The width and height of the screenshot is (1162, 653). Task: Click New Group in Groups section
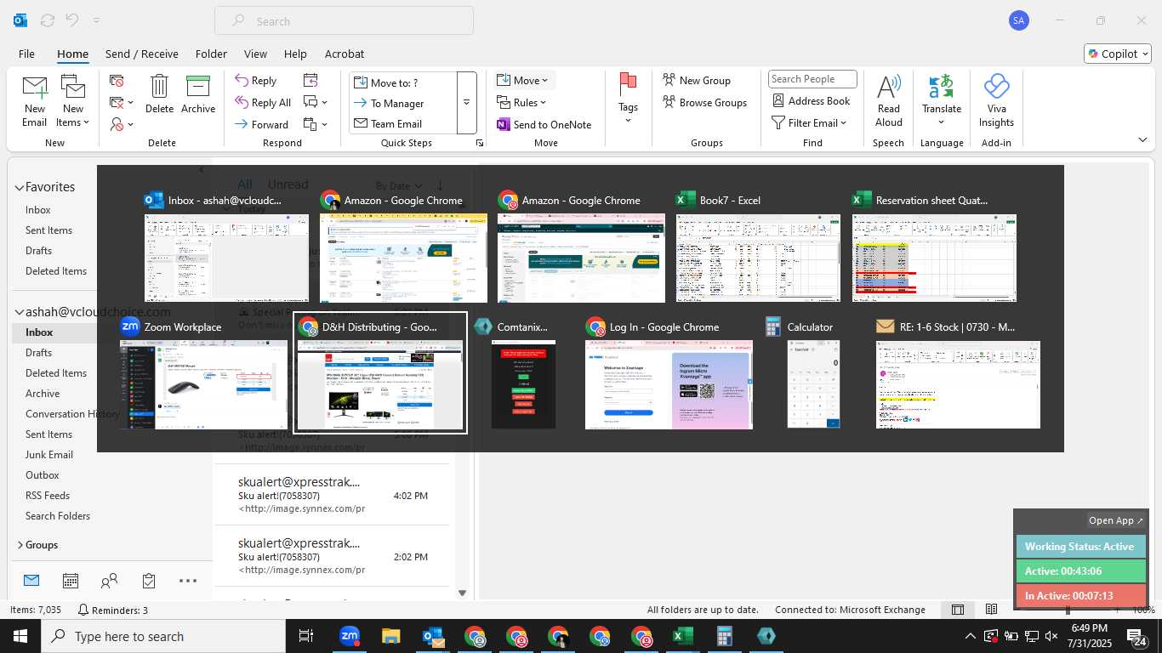(697, 80)
